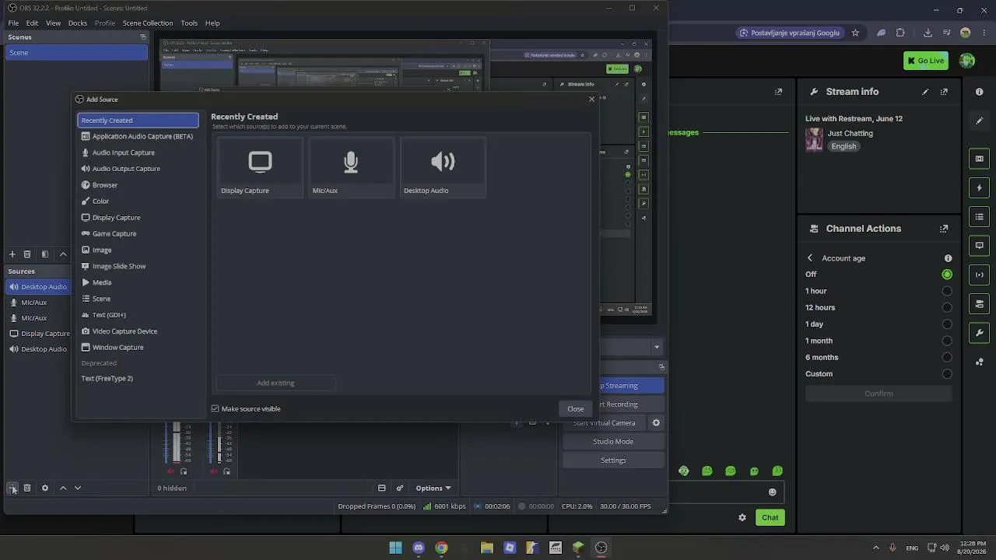
Task: Open chat settings gear beside Chat button
Action: point(742,518)
